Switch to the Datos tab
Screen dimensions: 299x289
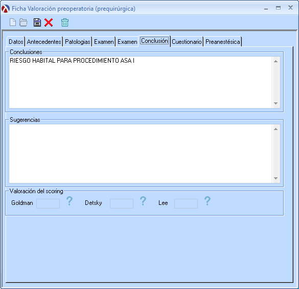coord(16,41)
